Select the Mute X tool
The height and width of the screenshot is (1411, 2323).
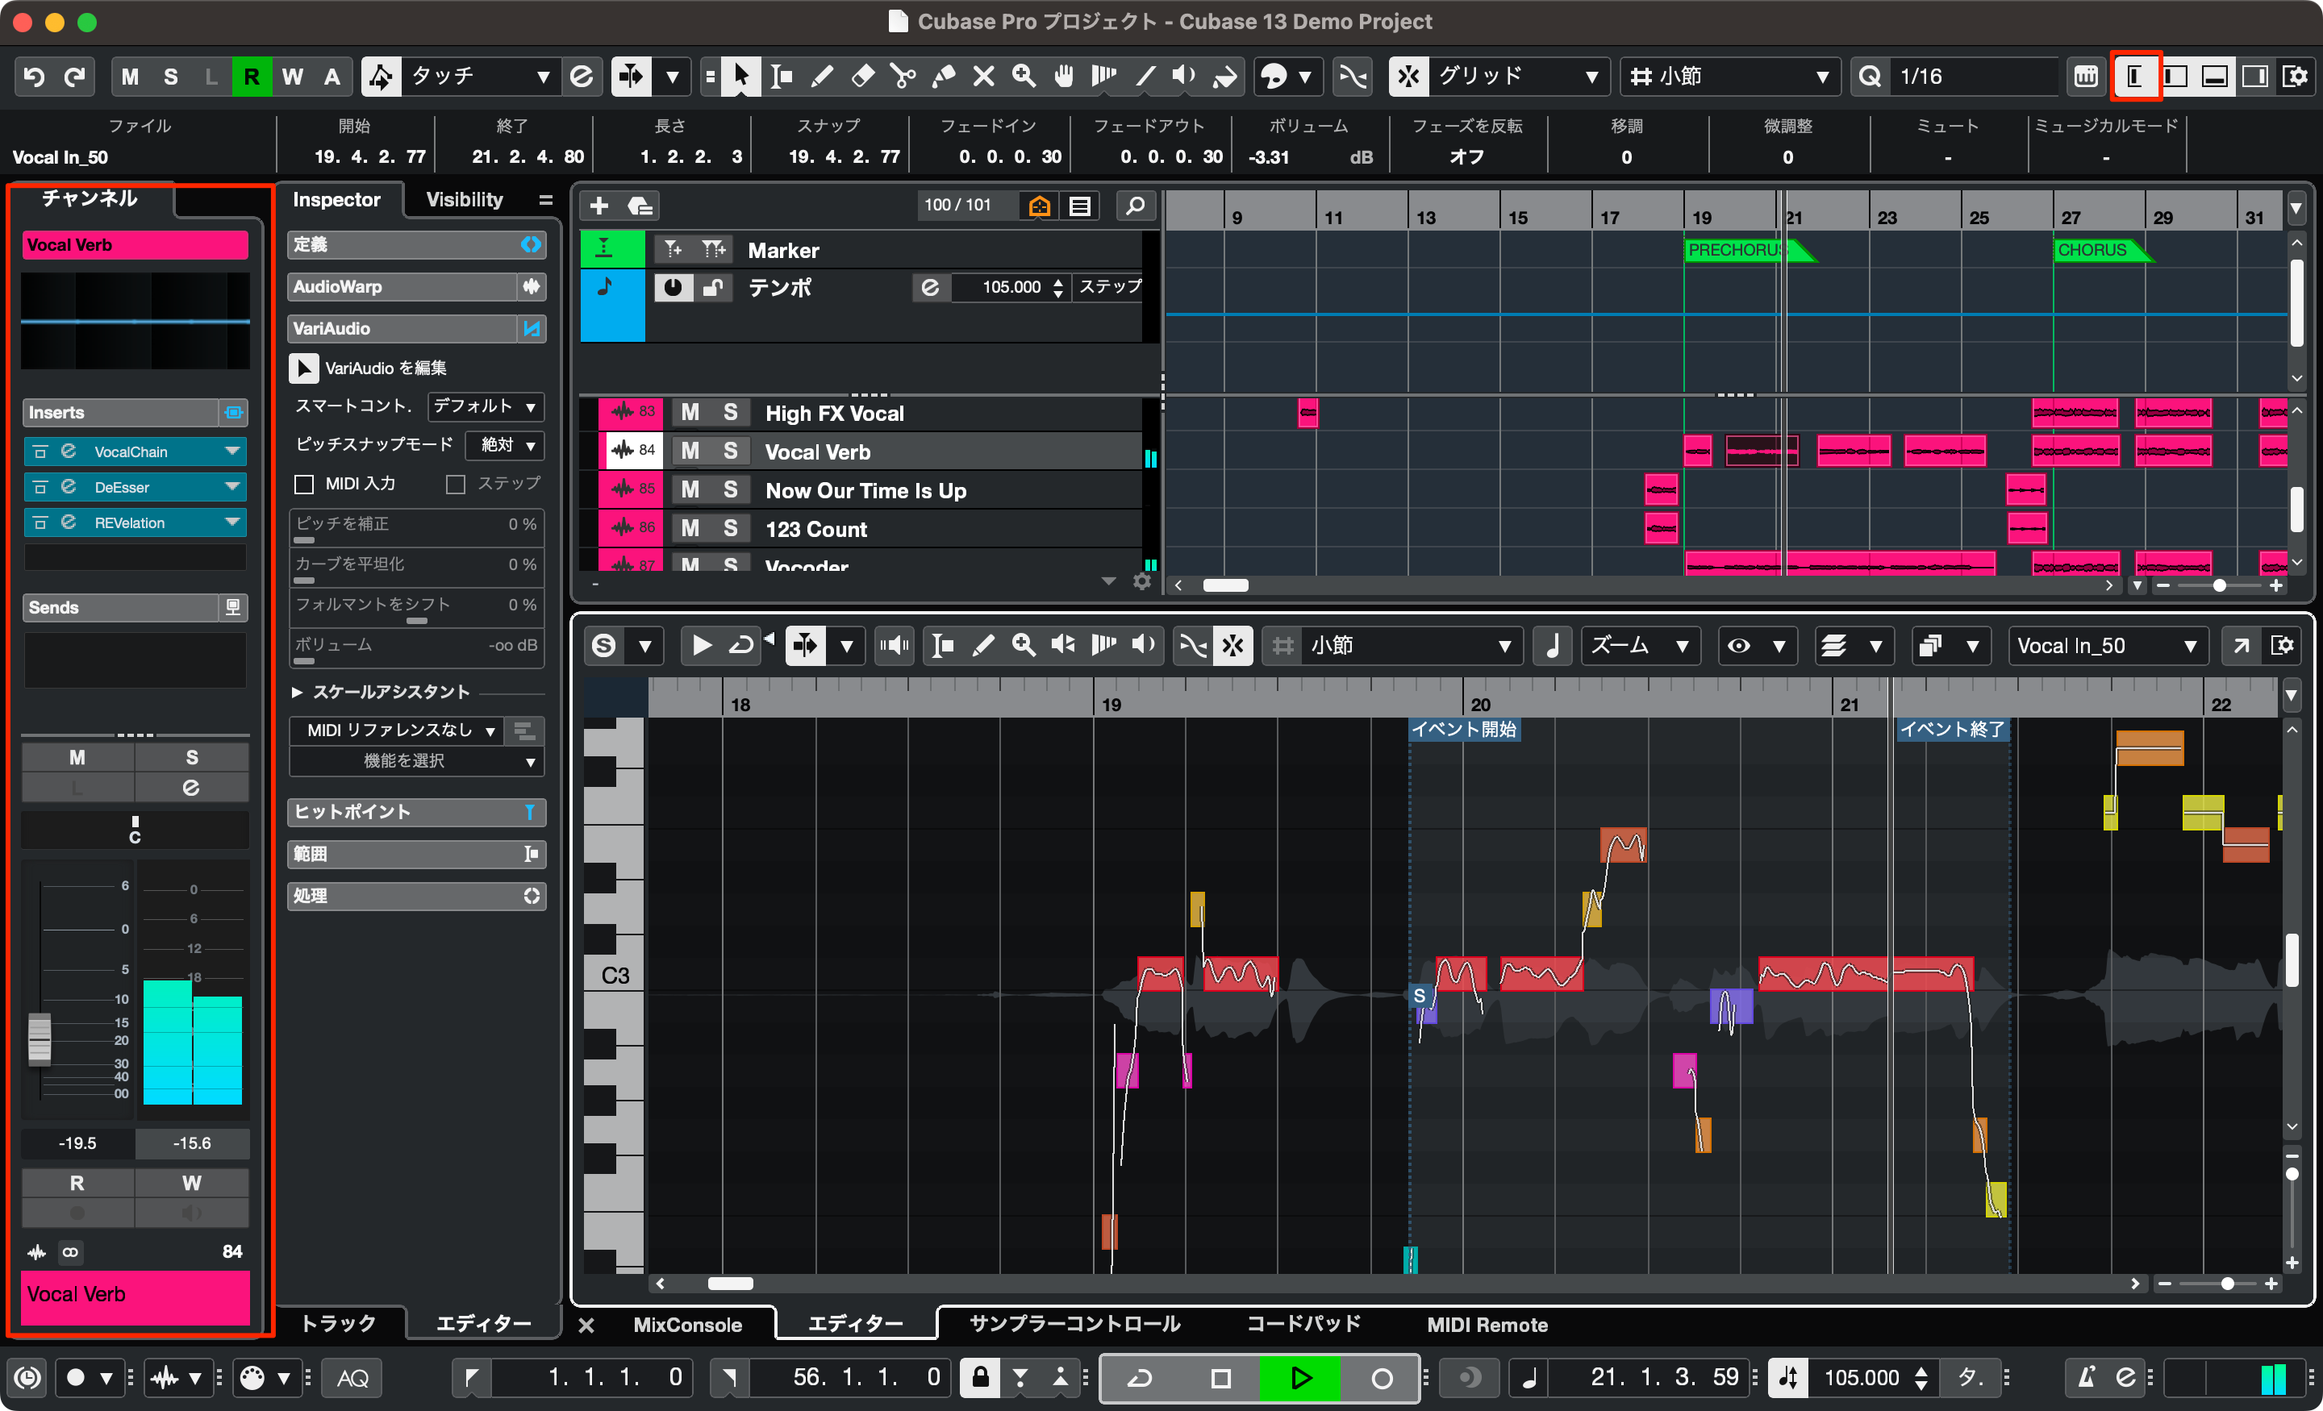point(983,77)
